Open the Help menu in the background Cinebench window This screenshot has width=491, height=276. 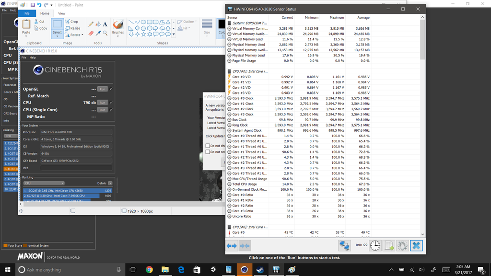(13, 11)
